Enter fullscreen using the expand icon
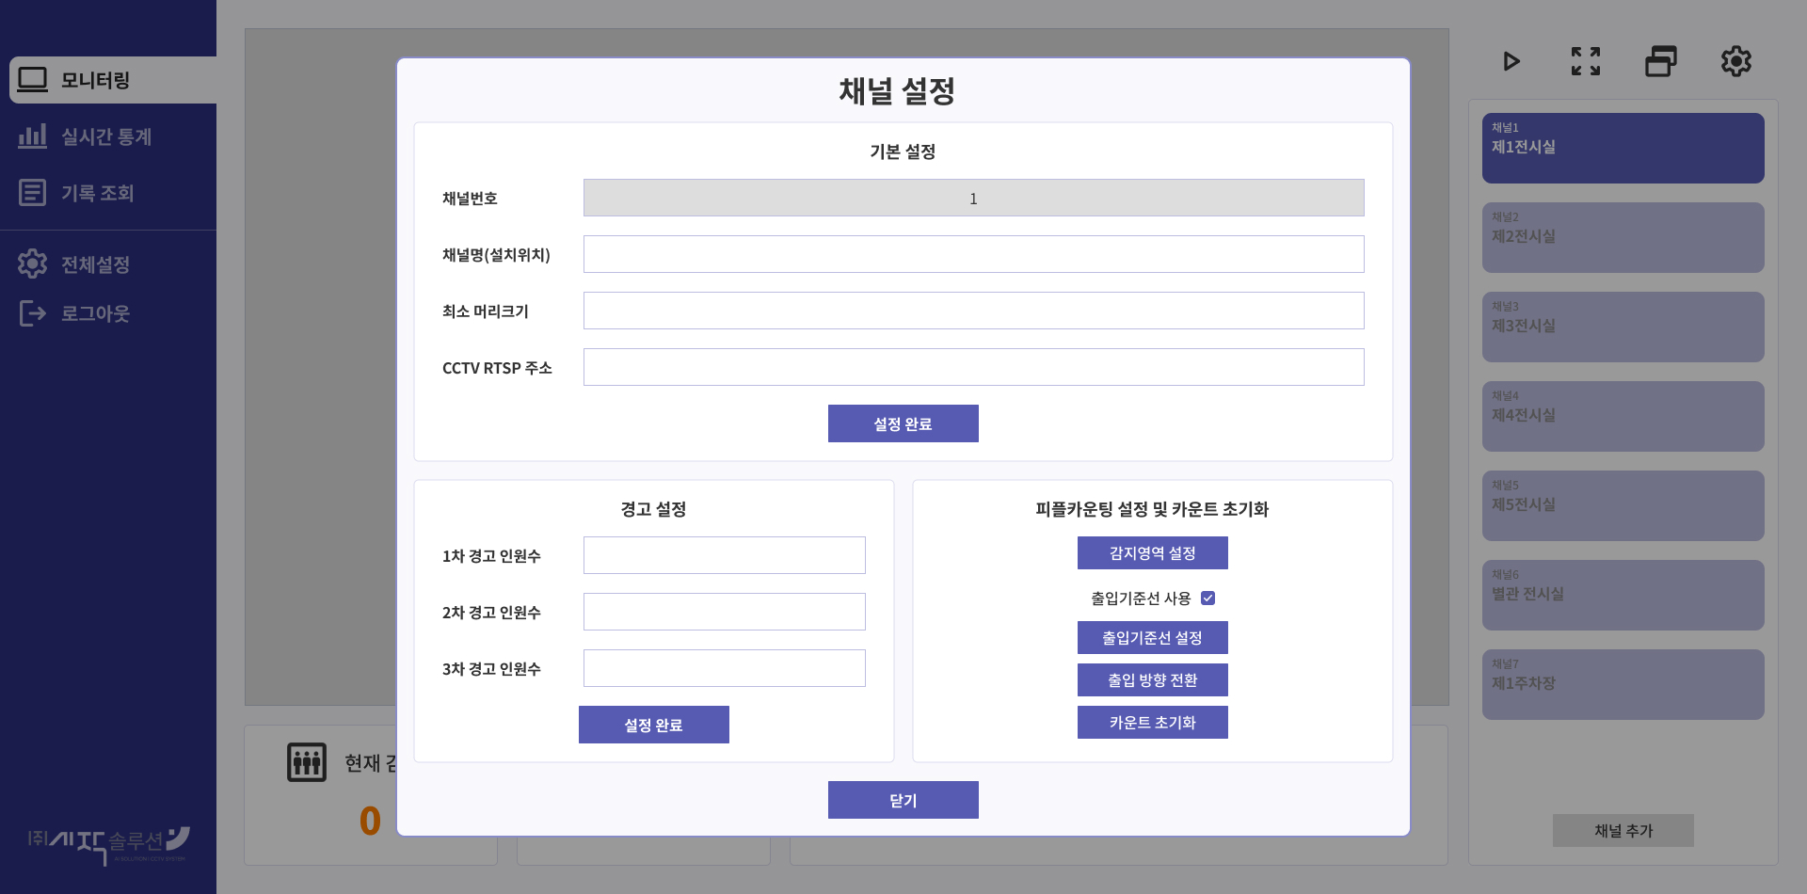Image resolution: width=1807 pixels, height=894 pixels. pos(1585,61)
